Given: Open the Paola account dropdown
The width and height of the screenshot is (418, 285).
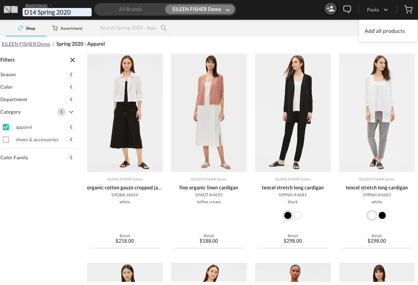Looking at the screenshot, I should [377, 9].
